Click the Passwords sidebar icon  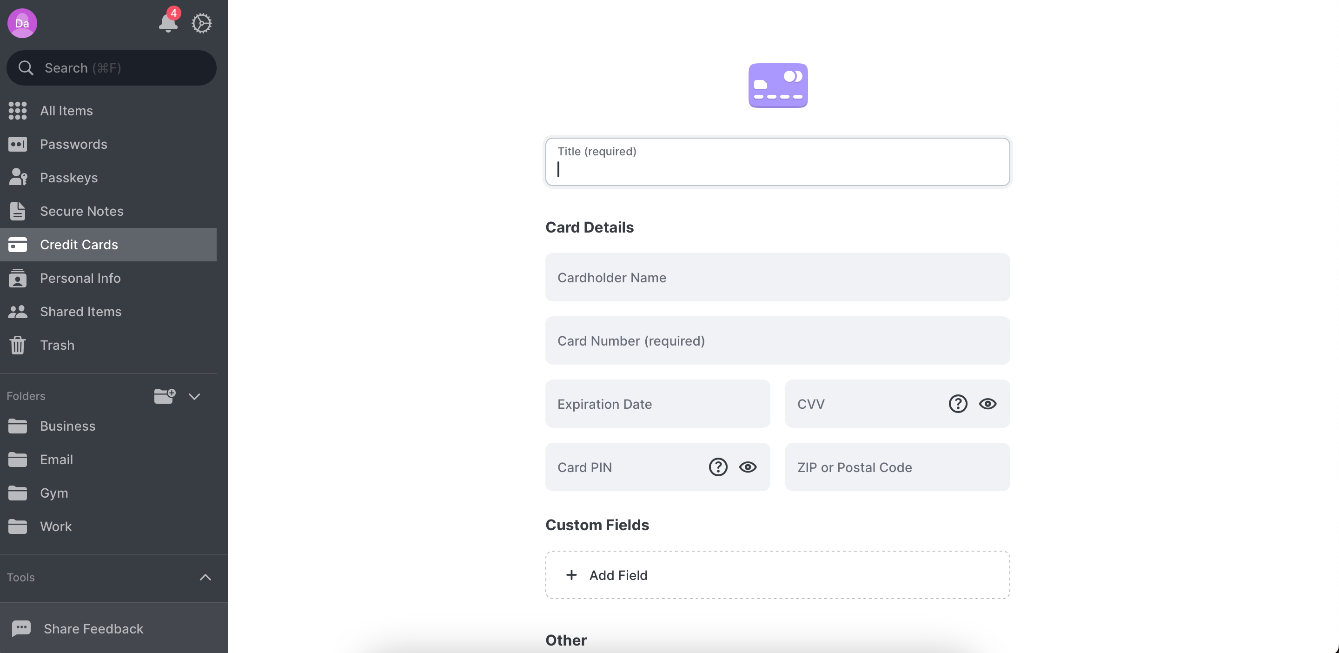(18, 144)
